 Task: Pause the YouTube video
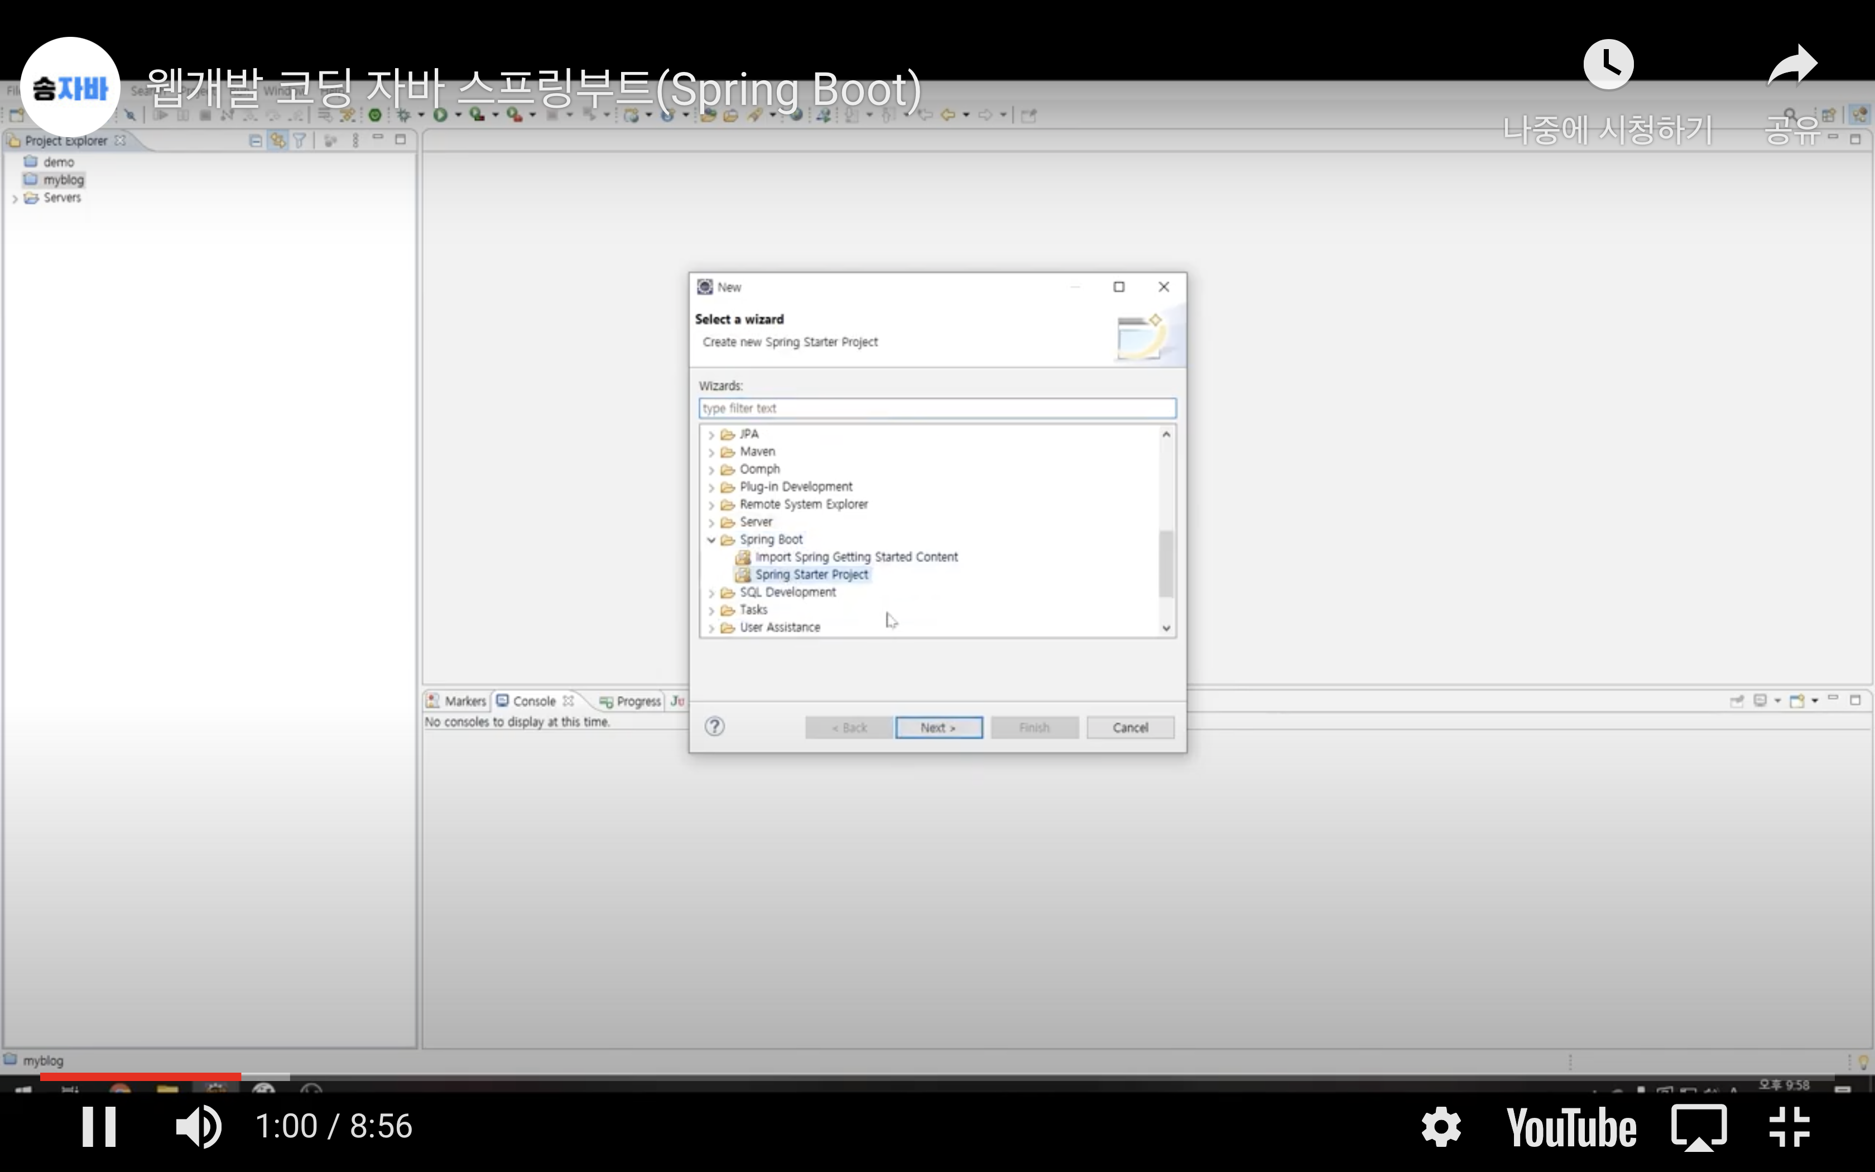click(100, 1126)
